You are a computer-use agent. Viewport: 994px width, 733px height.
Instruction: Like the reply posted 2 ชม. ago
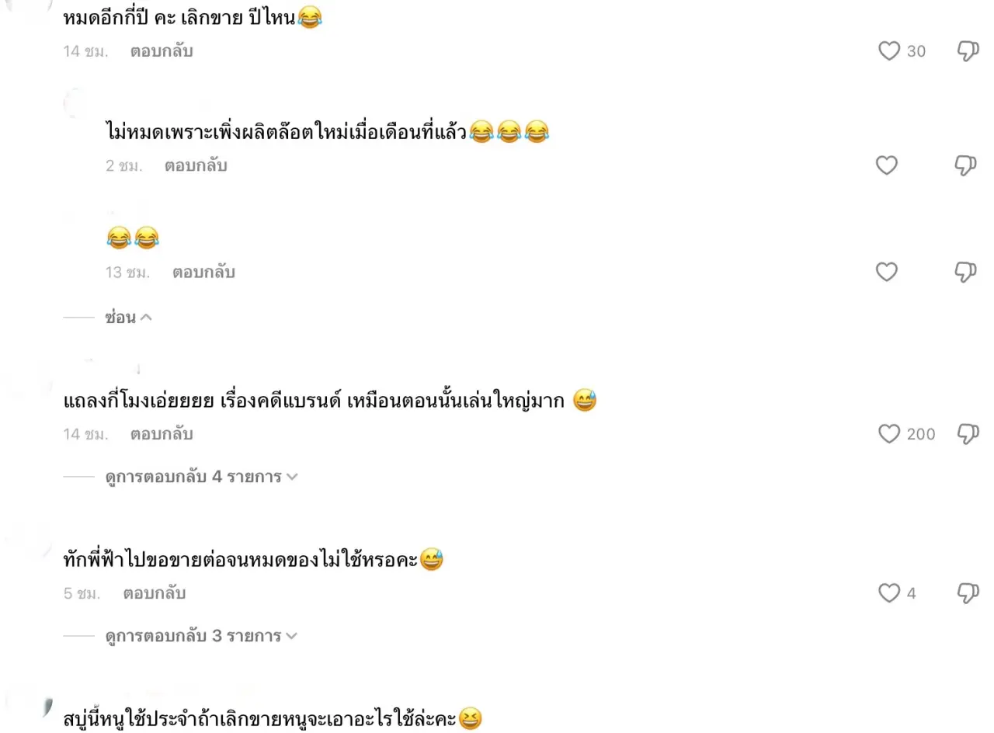pyautogui.click(x=886, y=165)
